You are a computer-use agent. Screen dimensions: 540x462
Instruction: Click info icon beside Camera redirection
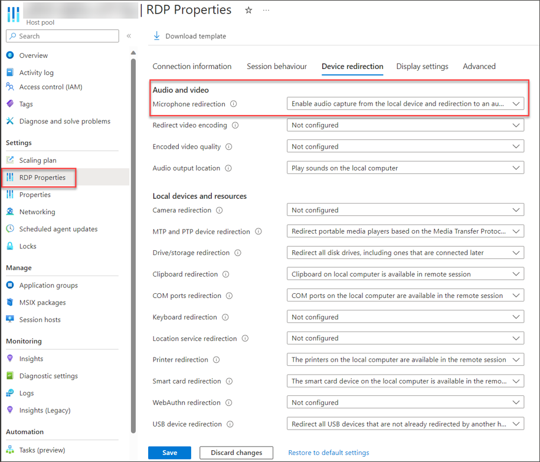(220, 210)
